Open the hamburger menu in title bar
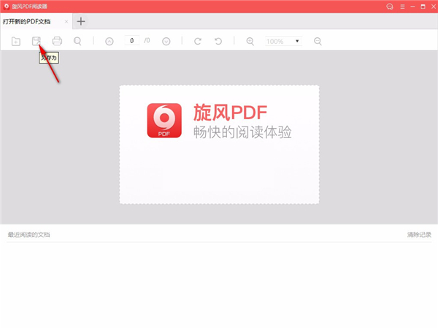The height and width of the screenshot is (329, 438). pyautogui.click(x=402, y=7)
